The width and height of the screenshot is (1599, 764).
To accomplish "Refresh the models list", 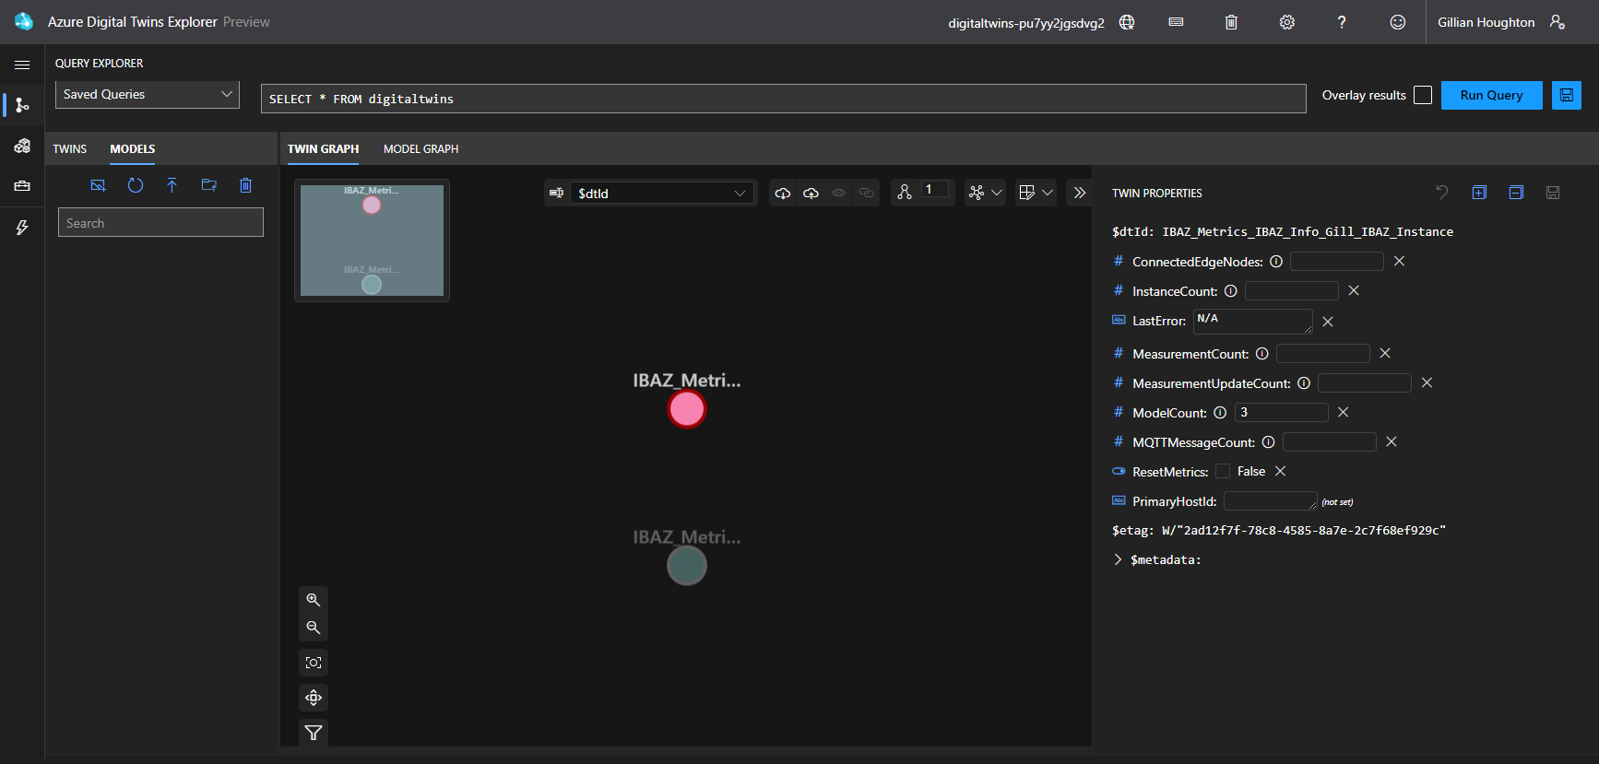I will pyautogui.click(x=136, y=185).
